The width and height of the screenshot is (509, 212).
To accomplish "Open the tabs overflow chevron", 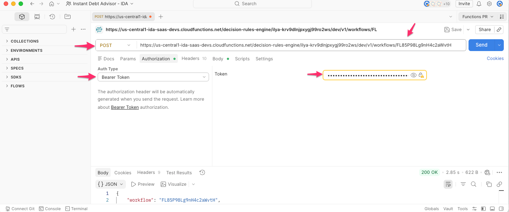I will [451, 17].
